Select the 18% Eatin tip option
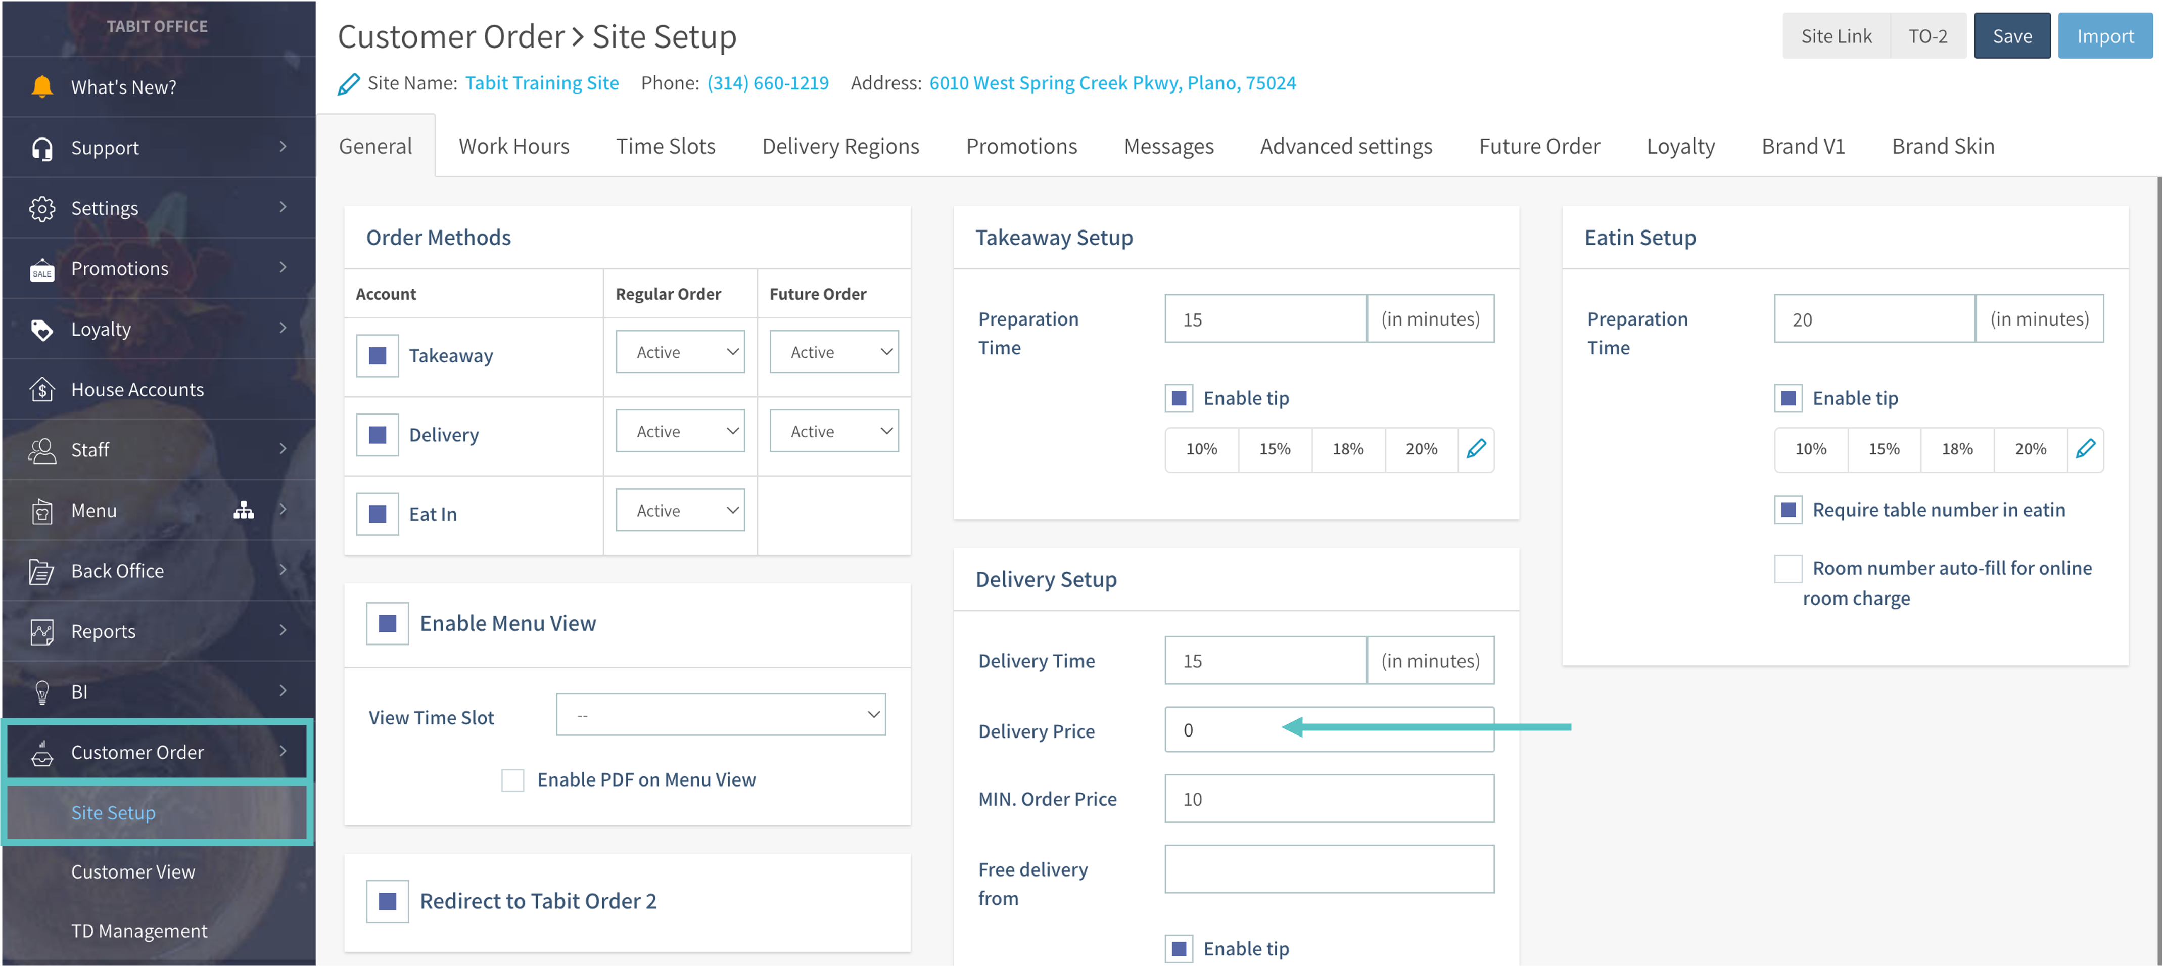 click(1956, 448)
